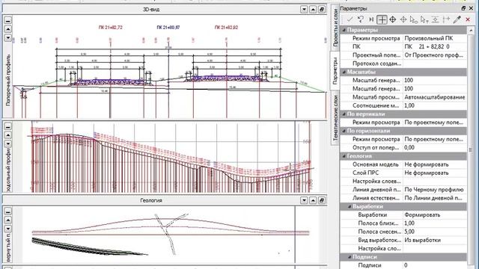Viewport: 479px width, 269px height.
Task: Minimize the Продольный профиль panel
Action: (8, 126)
